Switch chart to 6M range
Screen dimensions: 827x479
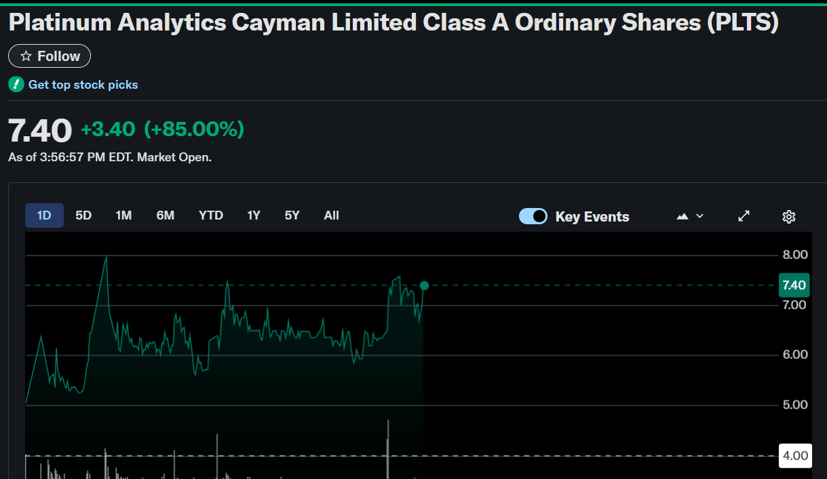coord(166,215)
